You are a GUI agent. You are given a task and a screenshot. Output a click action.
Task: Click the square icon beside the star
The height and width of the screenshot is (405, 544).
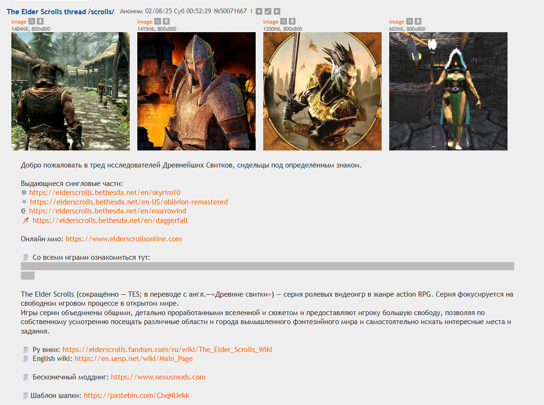[268, 11]
